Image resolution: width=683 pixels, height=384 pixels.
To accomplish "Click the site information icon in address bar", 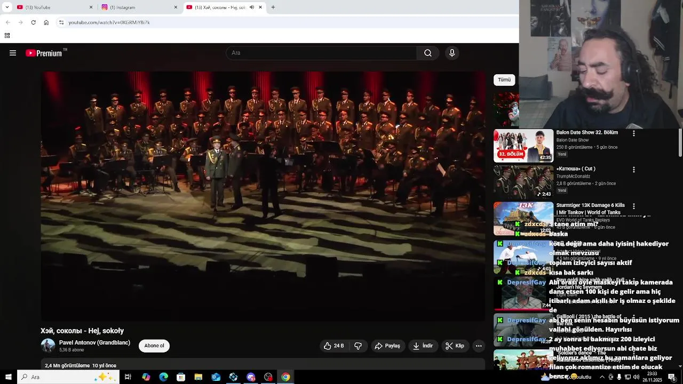I will pyautogui.click(x=61, y=22).
